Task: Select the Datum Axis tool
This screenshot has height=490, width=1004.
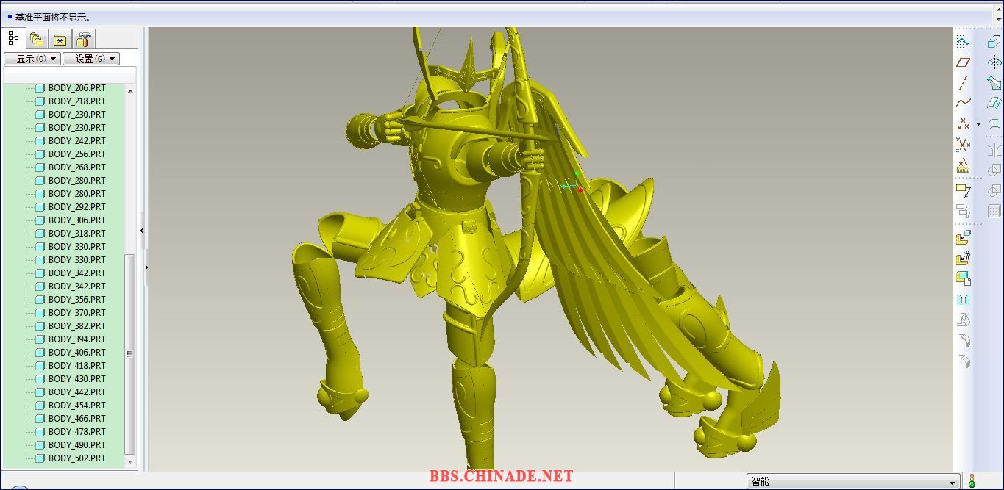Action: 963,82
